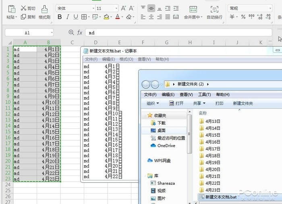Click Explorer 打开 button
The width and height of the screenshot is (282, 204).
pos(176,103)
